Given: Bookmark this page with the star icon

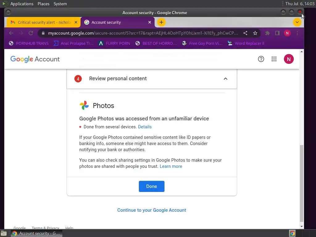Looking at the screenshot, I should pyautogui.click(x=255, y=33).
